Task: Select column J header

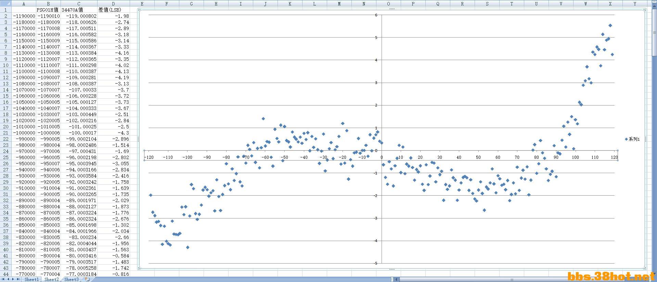Action: tap(265, 3)
